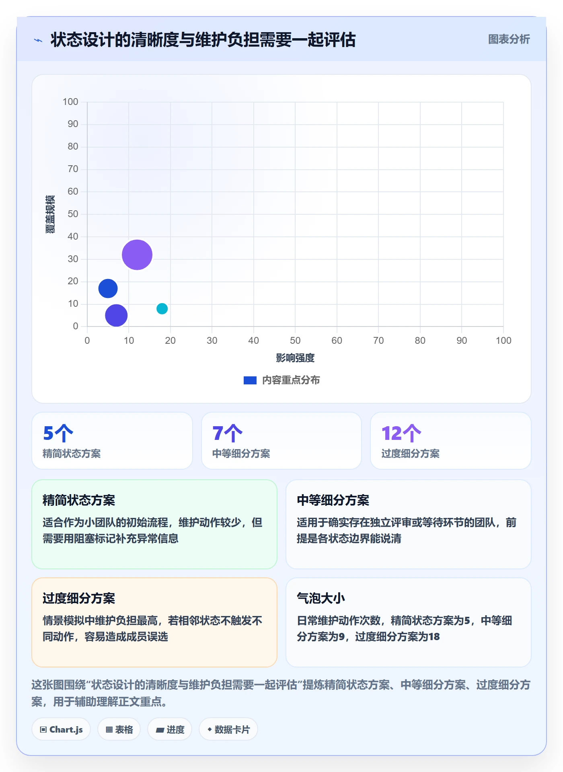The image size is (563, 772).
Task: Click the large purple bubble on the chart
Action: coord(137,255)
